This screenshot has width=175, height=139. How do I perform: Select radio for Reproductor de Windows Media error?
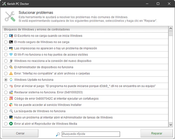tap(6, 124)
